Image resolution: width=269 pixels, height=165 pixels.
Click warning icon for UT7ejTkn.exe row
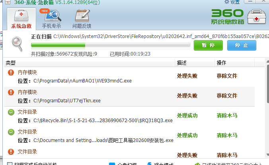pos(11,92)
